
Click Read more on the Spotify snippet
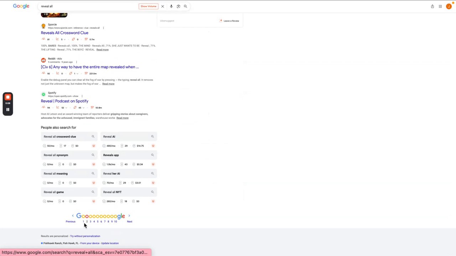[122, 118]
